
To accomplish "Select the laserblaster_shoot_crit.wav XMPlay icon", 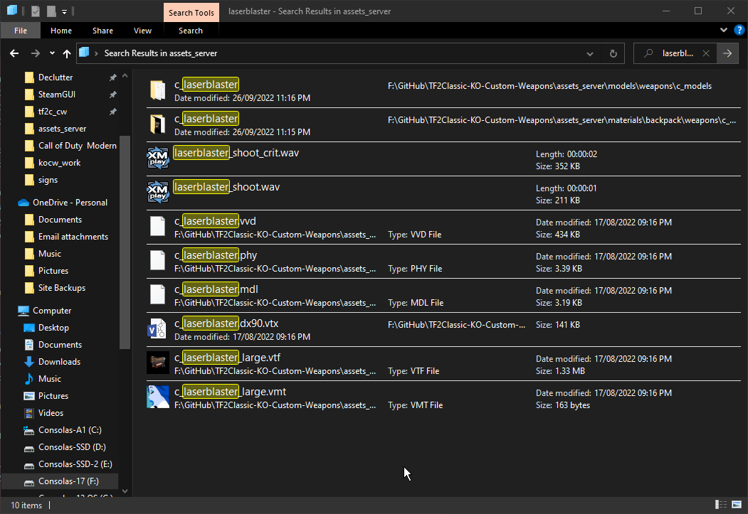I will click(x=158, y=158).
